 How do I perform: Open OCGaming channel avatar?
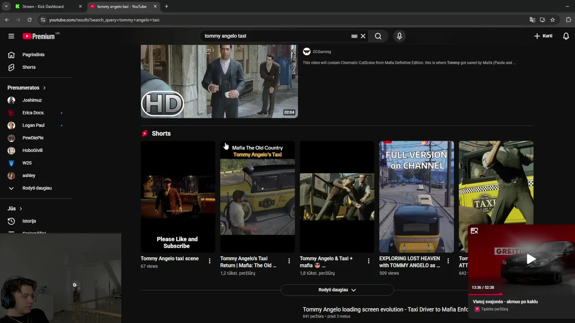pyautogui.click(x=307, y=52)
